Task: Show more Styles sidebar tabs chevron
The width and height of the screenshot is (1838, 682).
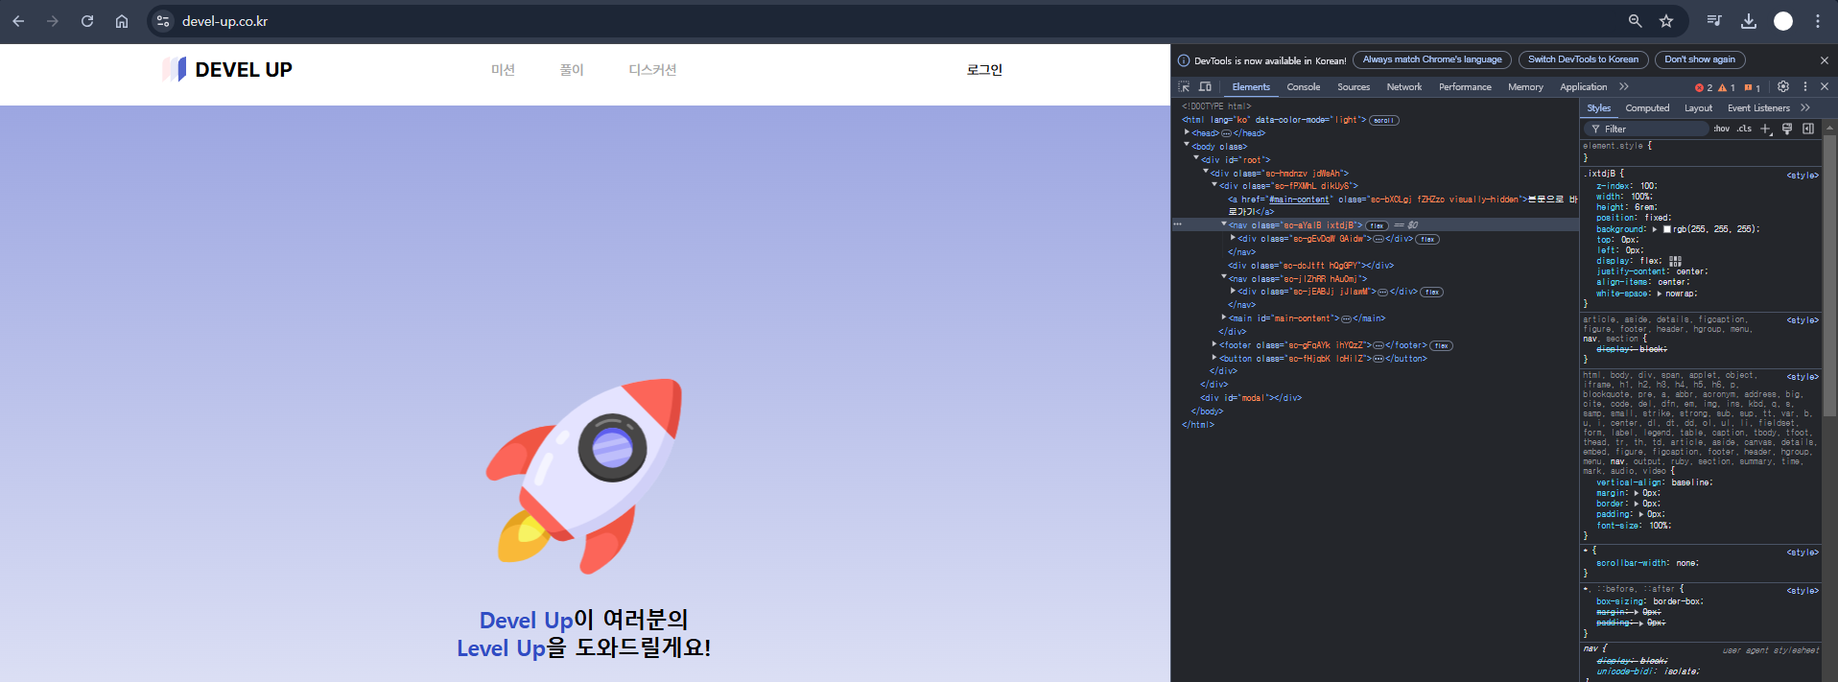Action: [x=1805, y=107]
